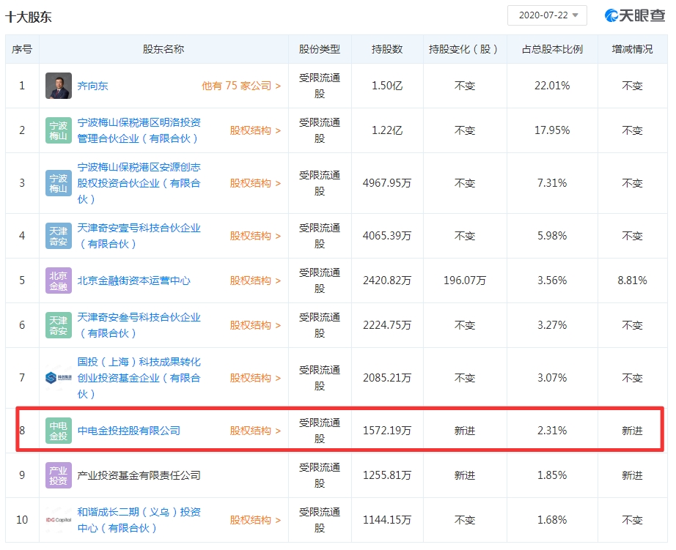The image size is (676, 550).
Task: Click the IDG Capital logo
Action: point(59,520)
